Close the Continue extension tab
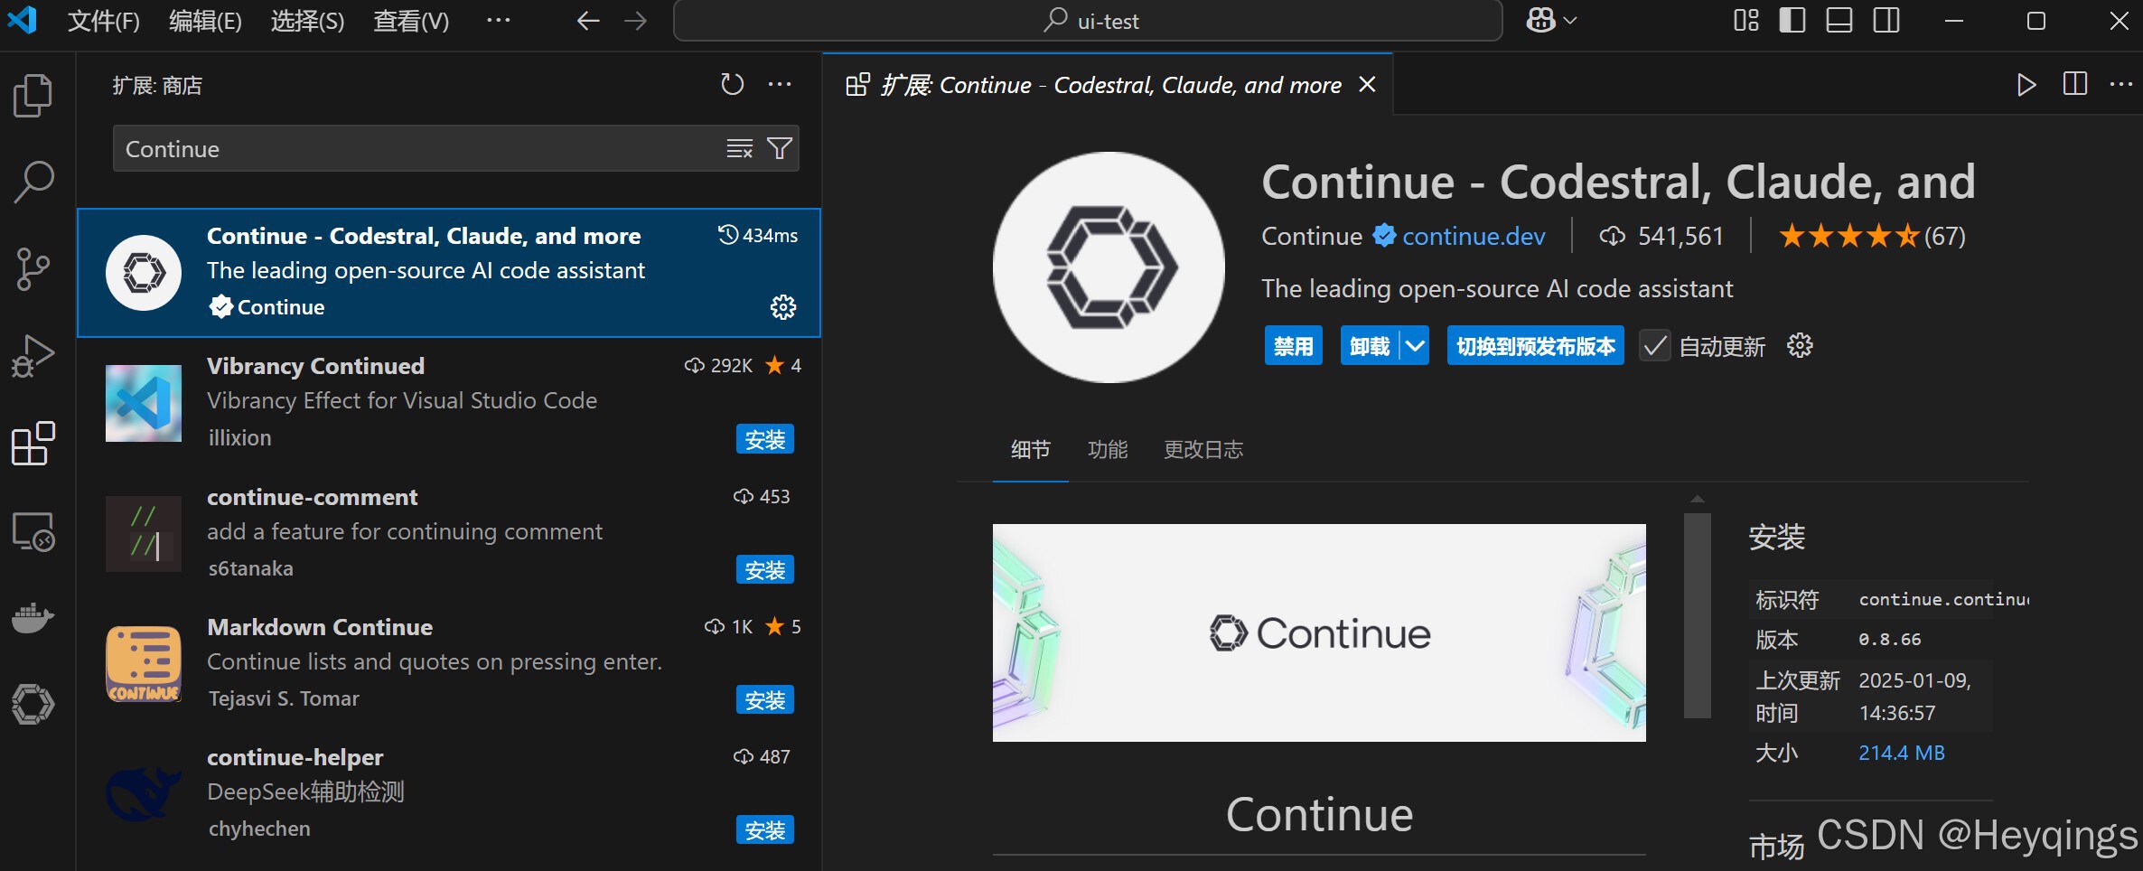Viewport: 2143px width, 871px height. point(1368,84)
